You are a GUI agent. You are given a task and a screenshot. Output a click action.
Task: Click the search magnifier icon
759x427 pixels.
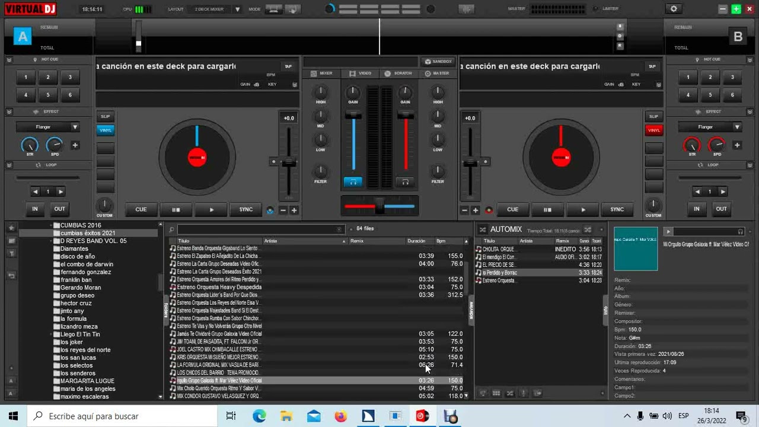point(171,230)
